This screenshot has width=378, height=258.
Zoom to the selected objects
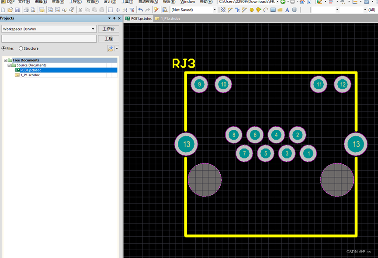tap(64, 10)
